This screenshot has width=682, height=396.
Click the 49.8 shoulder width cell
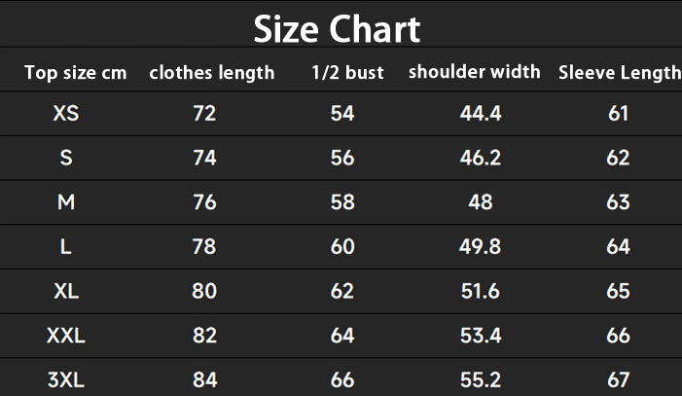481,247
